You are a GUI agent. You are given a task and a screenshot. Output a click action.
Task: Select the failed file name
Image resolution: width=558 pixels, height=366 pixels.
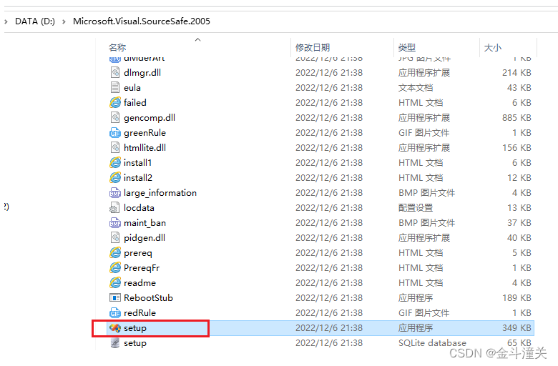135,102
